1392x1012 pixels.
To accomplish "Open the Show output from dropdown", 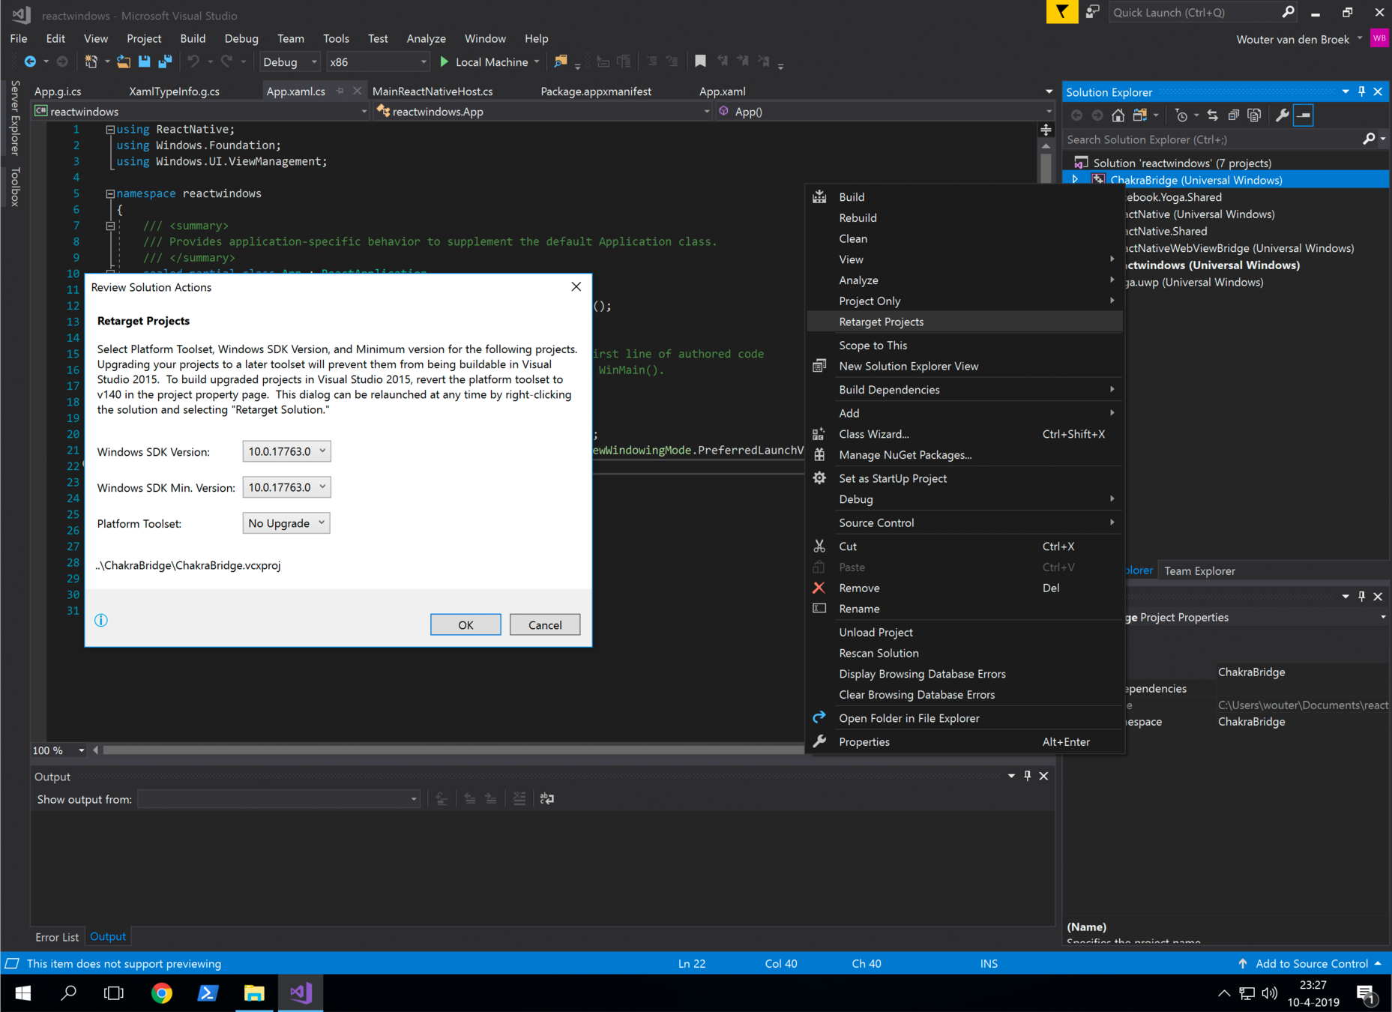I will tap(278, 799).
